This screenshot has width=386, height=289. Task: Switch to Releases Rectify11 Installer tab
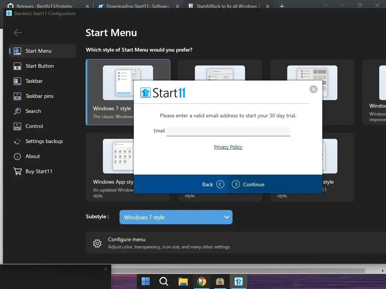click(x=44, y=6)
